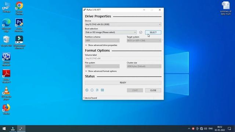Click the SELECT button for boot image

153,32
